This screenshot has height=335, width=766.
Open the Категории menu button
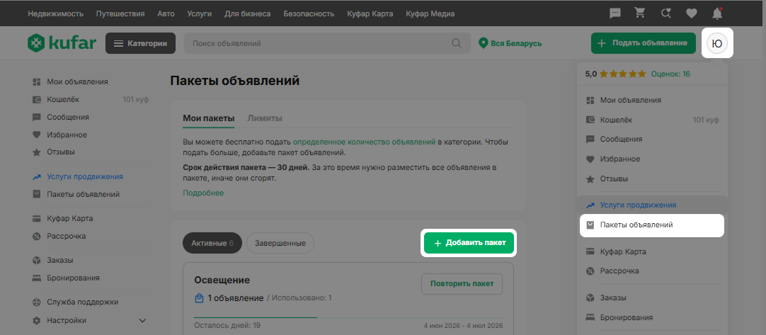tap(140, 43)
